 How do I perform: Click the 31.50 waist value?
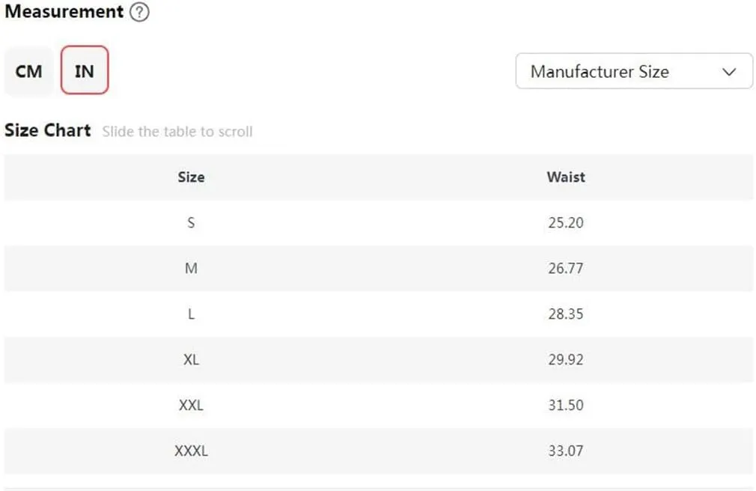click(x=566, y=405)
